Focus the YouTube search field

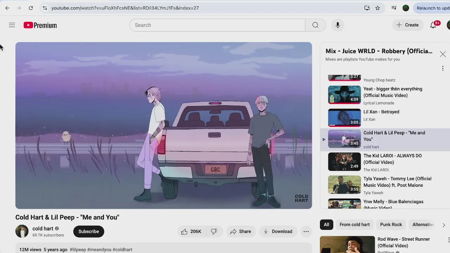[x=217, y=25]
